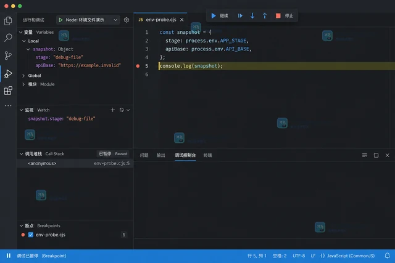Continue execution in debug toolbar
Viewport: 395px width, 263px height.
tap(220, 15)
